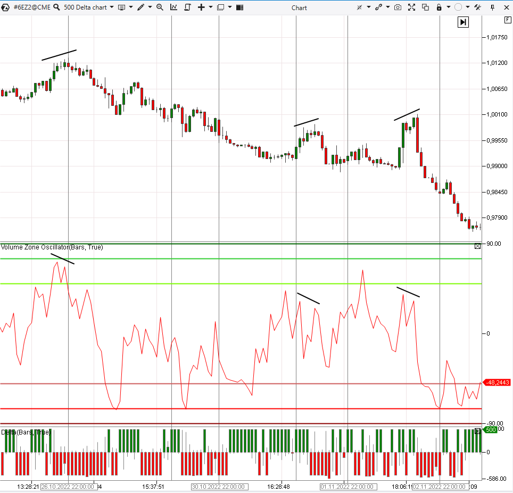Take a chart snapshot with camera icon
513x493 pixels.
point(398,7)
